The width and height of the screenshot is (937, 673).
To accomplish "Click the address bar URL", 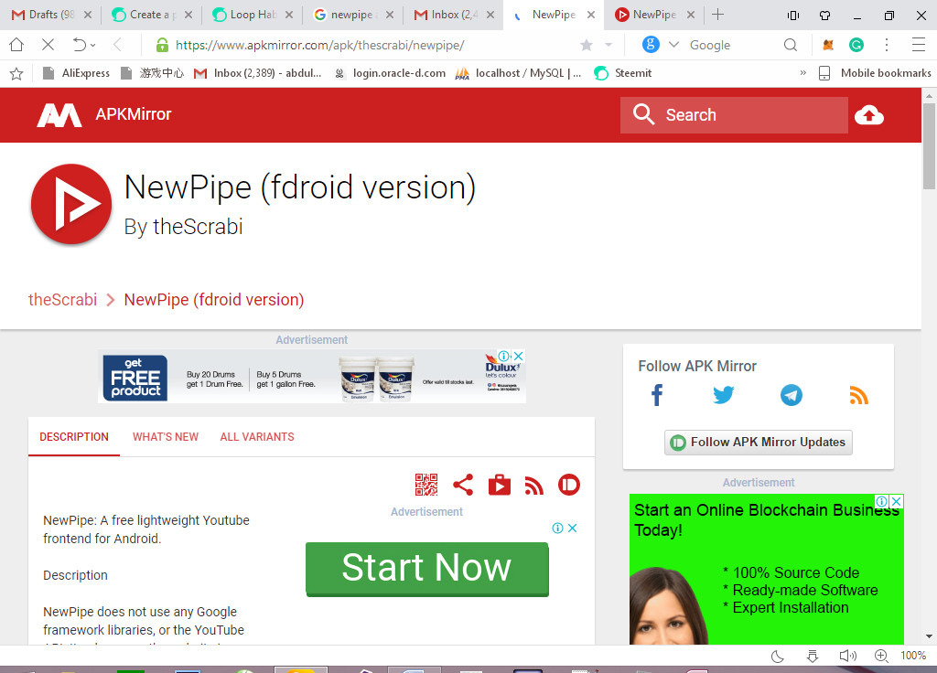I will [319, 46].
